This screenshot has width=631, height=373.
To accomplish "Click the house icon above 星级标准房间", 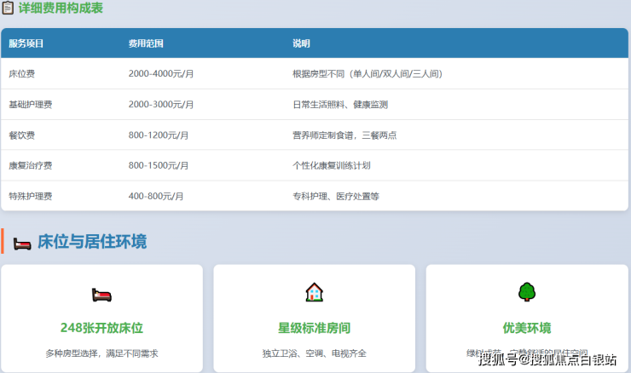I will coord(314,292).
